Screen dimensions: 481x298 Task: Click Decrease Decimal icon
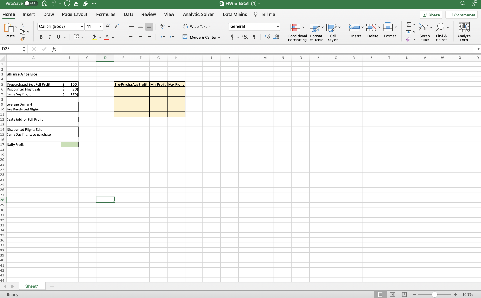click(276, 37)
